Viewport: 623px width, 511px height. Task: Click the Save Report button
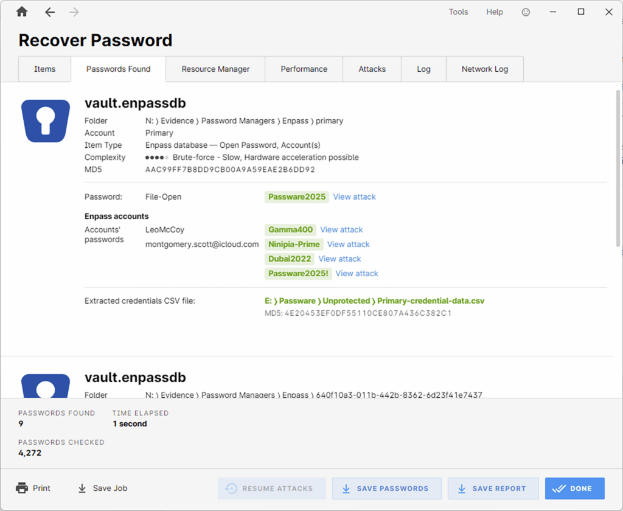pos(493,488)
